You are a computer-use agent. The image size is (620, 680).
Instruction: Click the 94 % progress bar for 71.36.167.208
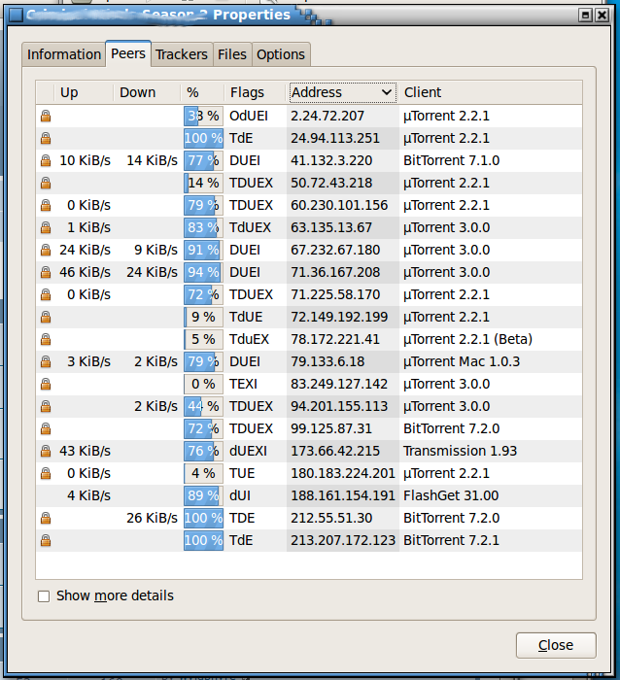pos(203,272)
